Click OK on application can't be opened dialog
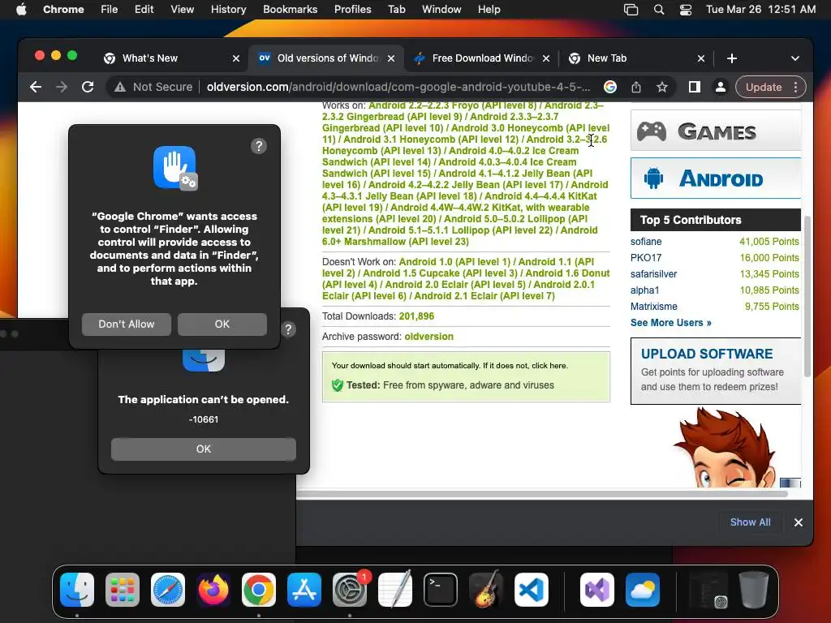The height and width of the screenshot is (623, 831). 204,449
